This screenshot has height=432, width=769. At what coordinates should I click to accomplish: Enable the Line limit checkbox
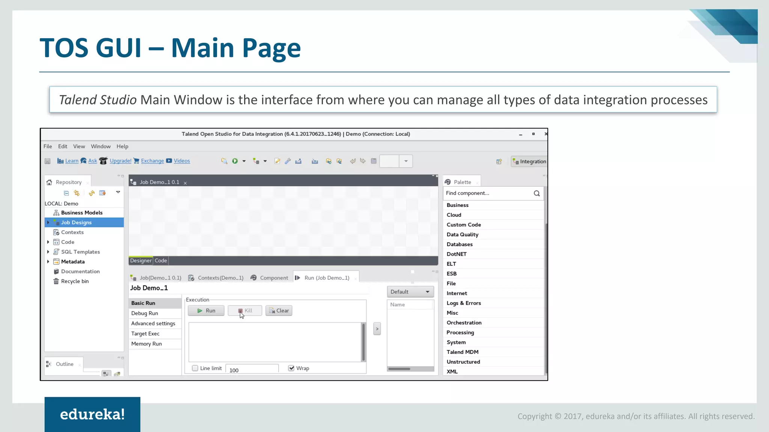[195, 368]
